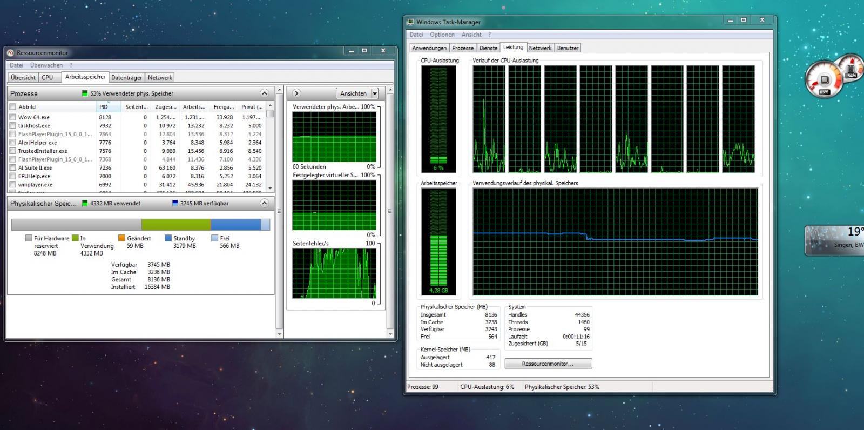Click the Ressourcenmonitor... button in Task-Manager

pyautogui.click(x=548, y=364)
